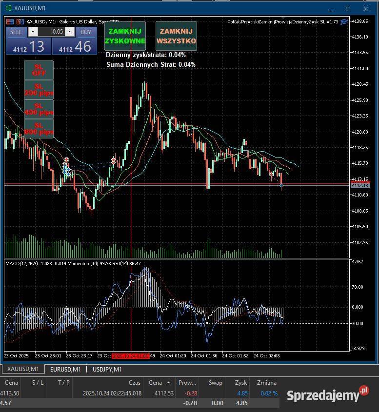Set stop loss to 200 pips
The width and height of the screenshot is (379, 412).
click(39, 90)
